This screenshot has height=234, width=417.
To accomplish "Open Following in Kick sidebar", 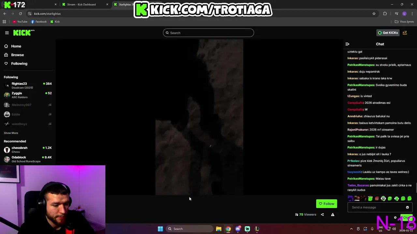I will pyautogui.click(x=16, y=64).
